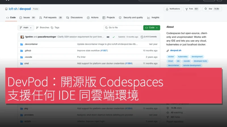This screenshot has height=127, width=227.
Task: Click the .devcontainer folder icon
Action: (x=22, y=44)
